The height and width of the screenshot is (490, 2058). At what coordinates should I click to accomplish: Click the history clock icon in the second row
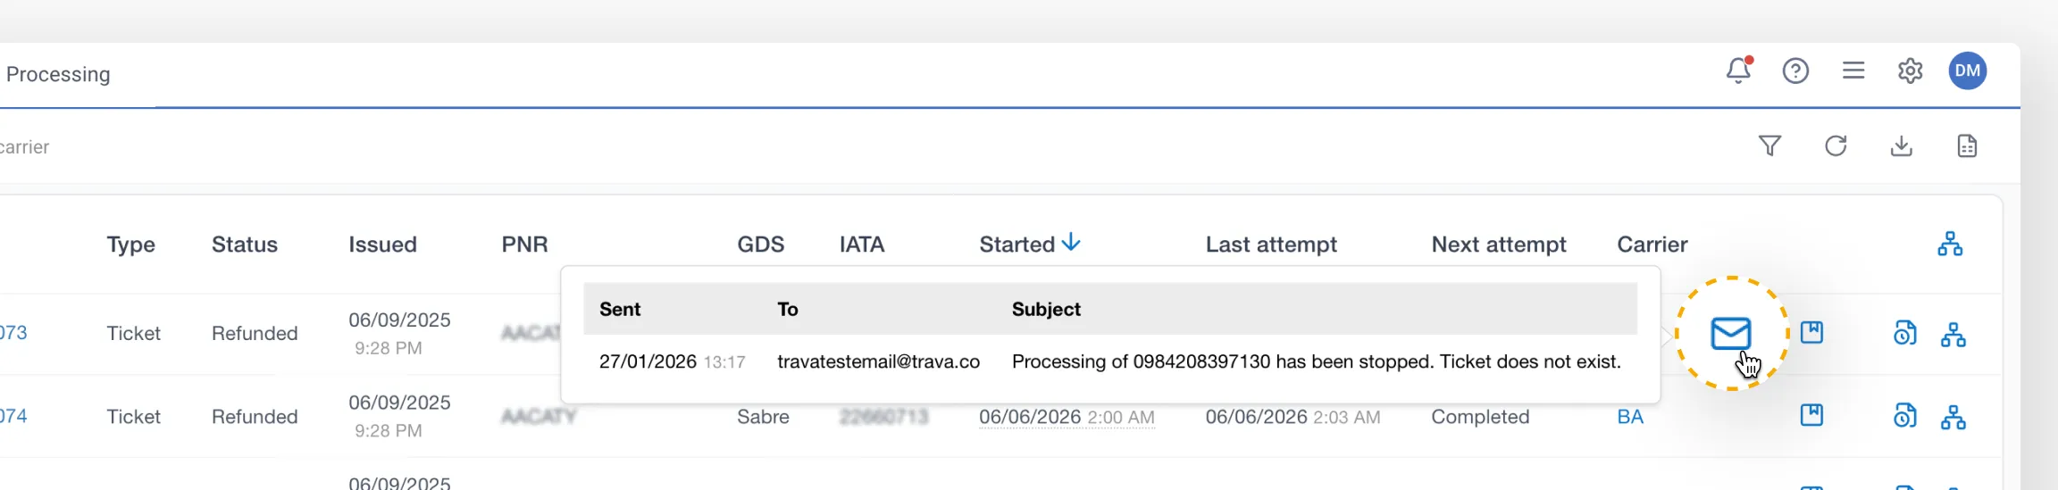1904,416
